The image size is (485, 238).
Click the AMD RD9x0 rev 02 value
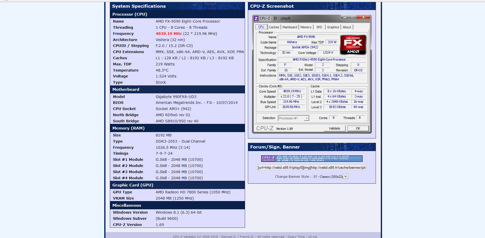pos(173,115)
